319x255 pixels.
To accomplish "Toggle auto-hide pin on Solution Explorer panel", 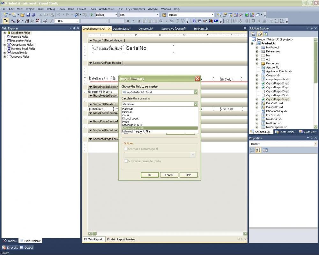I will click(312, 28).
